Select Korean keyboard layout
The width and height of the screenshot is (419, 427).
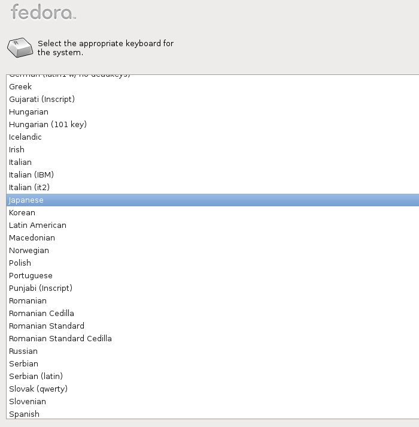pos(212,212)
